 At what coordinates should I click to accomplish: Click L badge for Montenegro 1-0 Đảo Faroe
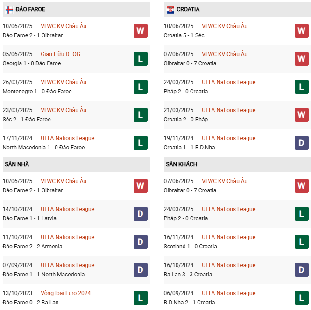coord(140,87)
